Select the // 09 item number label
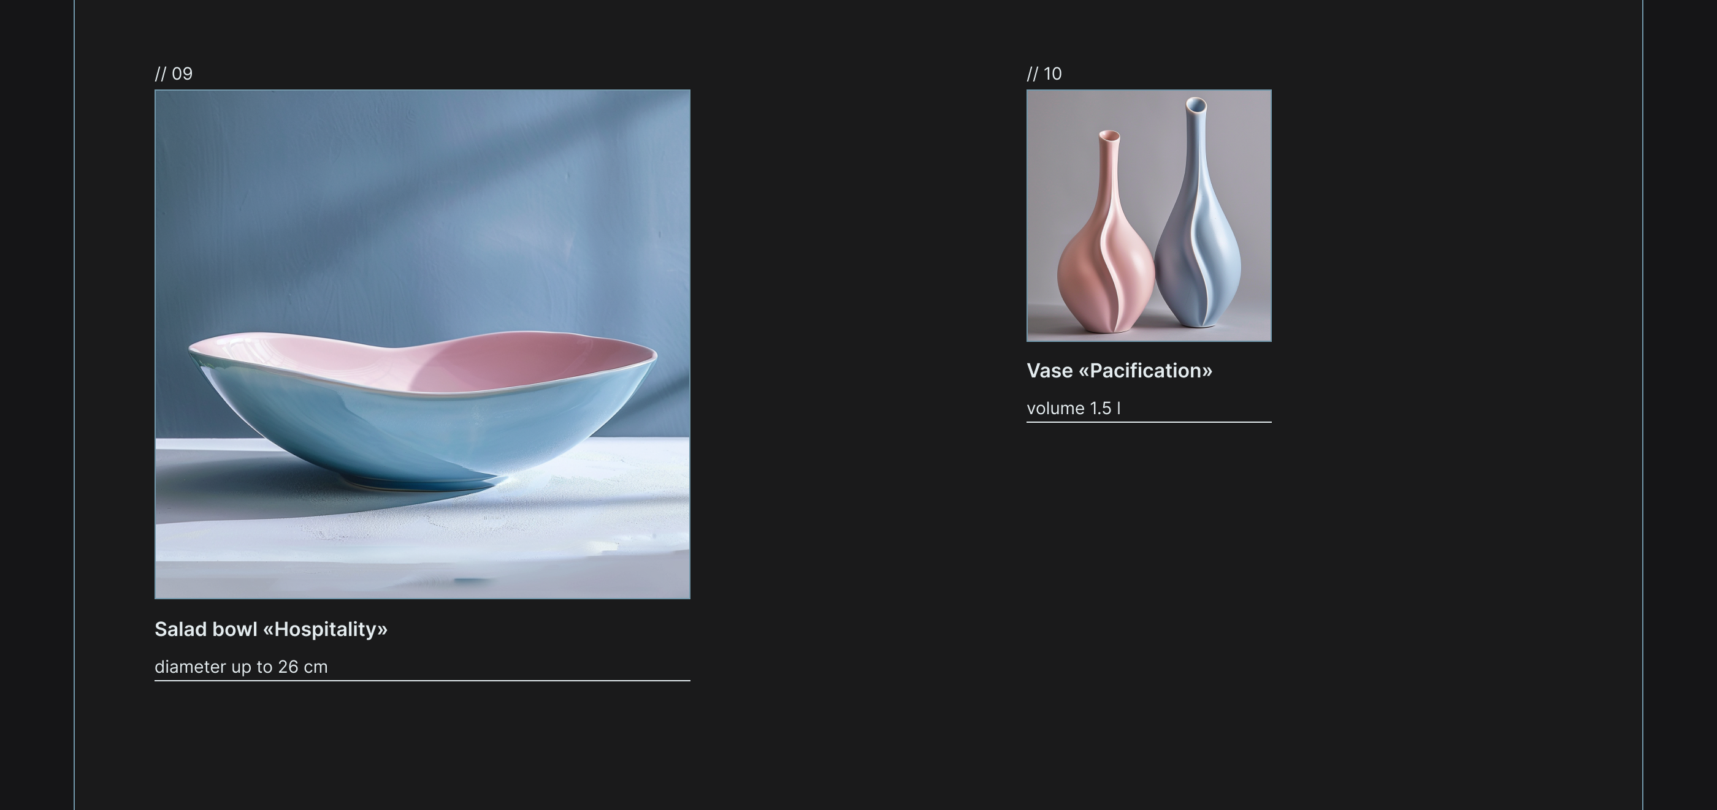The height and width of the screenshot is (810, 1717). tap(174, 74)
